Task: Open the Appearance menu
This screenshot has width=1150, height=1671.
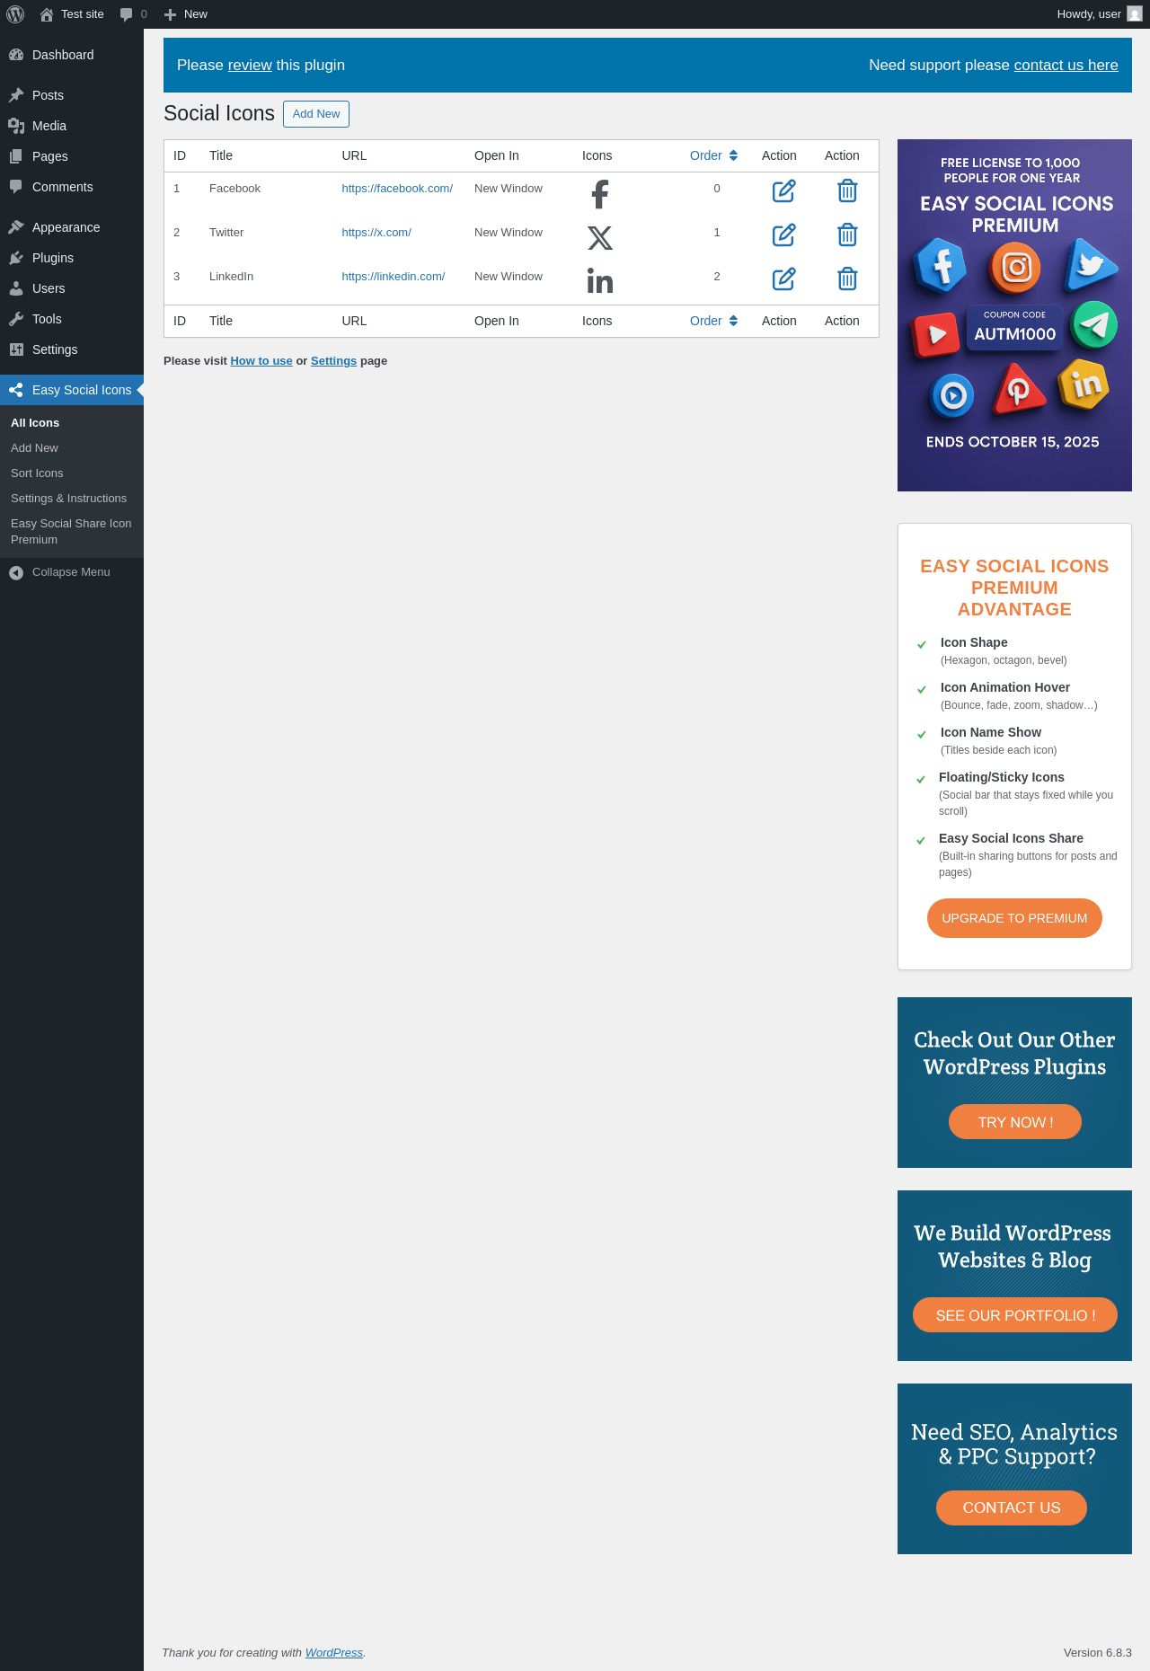Action: click(72, 227)
